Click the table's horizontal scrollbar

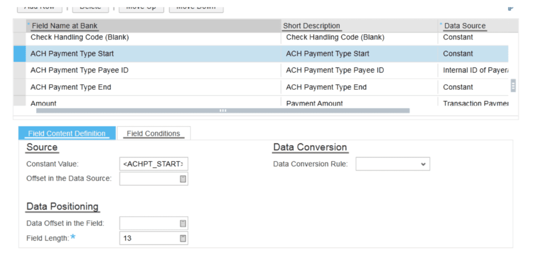223,111
